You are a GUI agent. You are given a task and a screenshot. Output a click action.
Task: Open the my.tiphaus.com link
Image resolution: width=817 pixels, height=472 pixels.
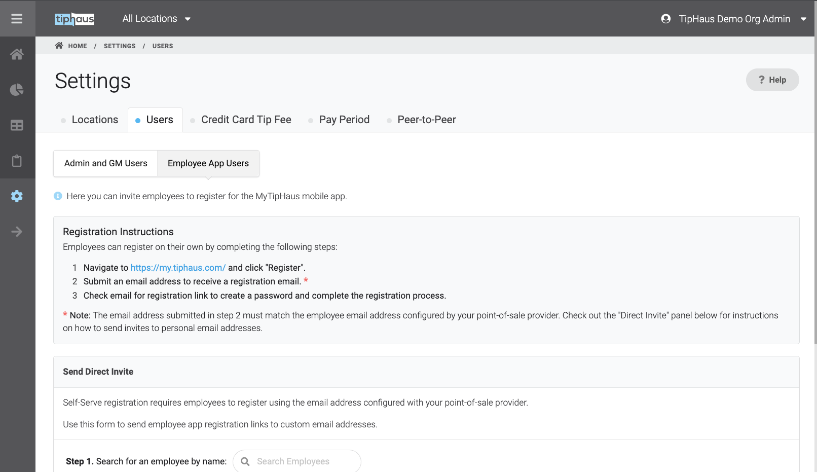pos(178,268)
